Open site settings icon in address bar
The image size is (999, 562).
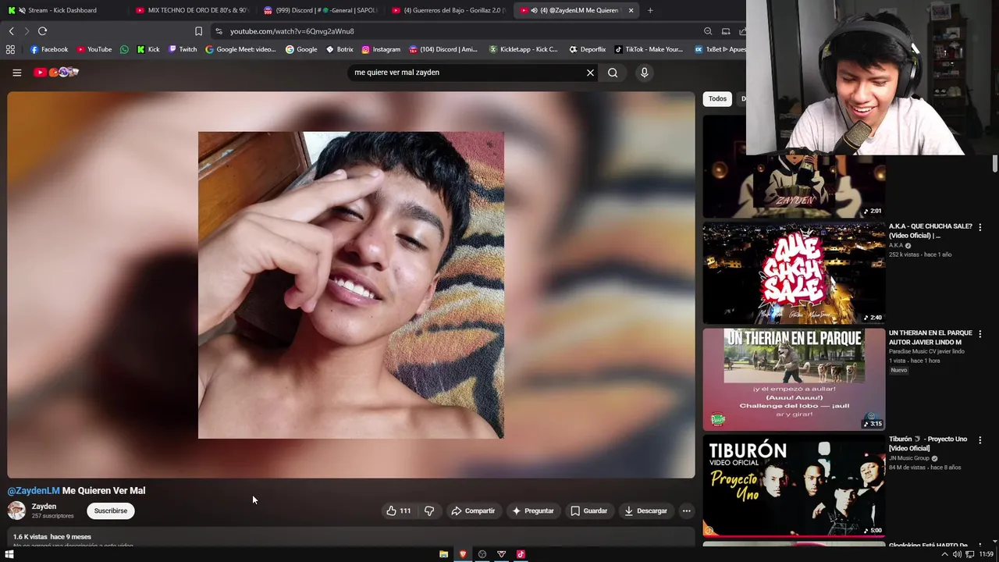219,31
